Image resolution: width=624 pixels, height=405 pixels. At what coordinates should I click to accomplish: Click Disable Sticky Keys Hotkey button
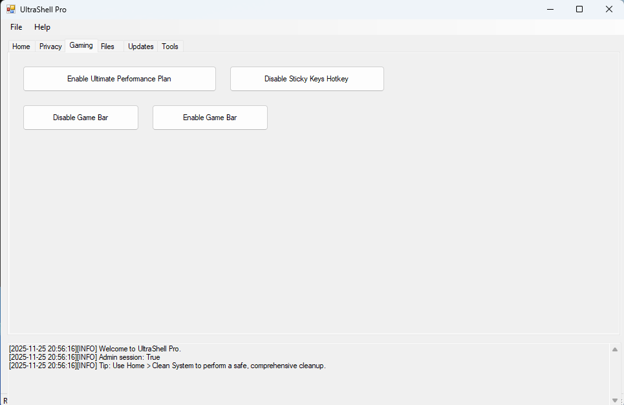[307, 79]
